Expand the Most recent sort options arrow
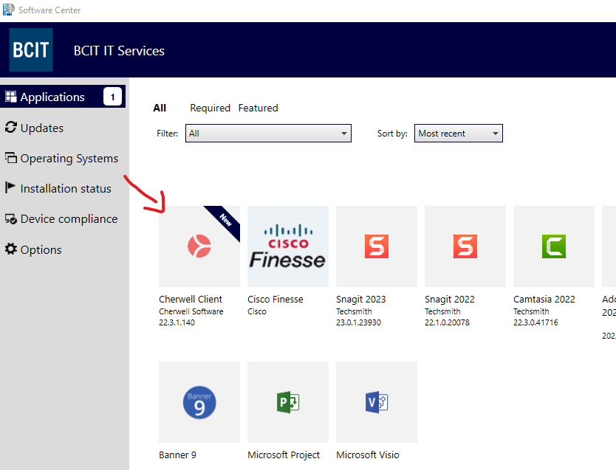Screen dimensions: 616x470 click(495, 134)
